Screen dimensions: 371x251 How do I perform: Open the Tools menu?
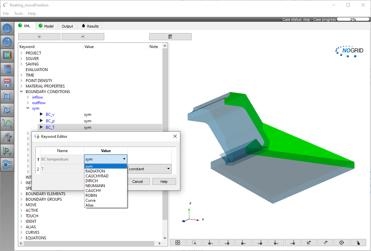[x=18, y=14]
